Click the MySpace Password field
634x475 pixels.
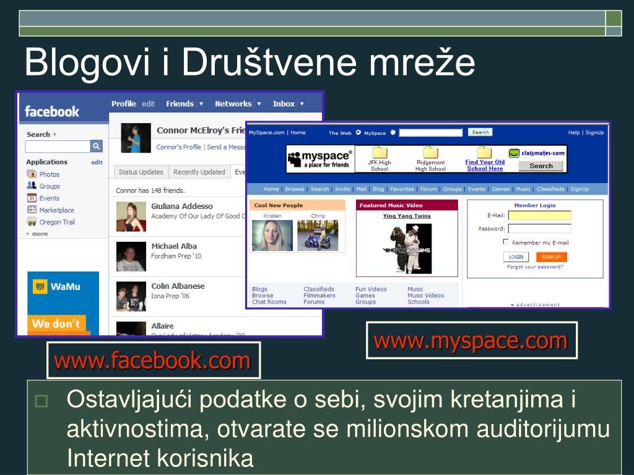[x=539, y=229]
